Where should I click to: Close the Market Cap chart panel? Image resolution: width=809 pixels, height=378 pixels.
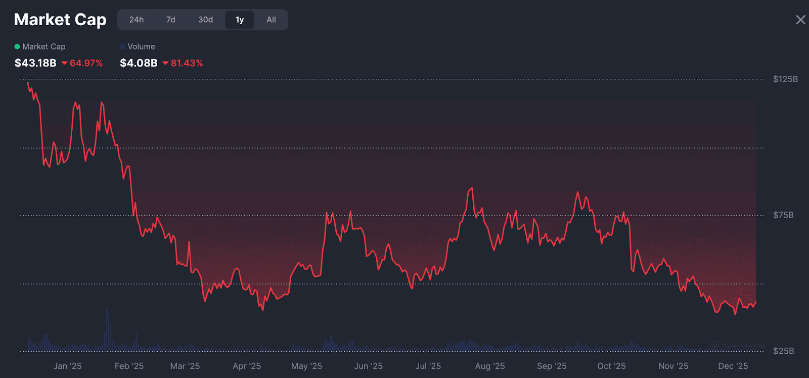[x=800, y=20]
